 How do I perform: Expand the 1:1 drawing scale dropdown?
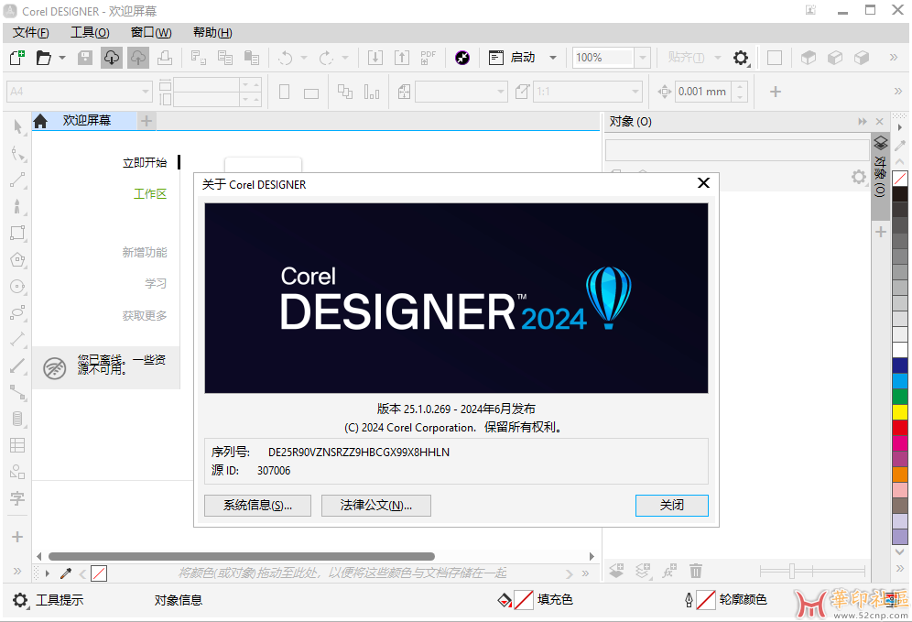click(x=635, y=92)
